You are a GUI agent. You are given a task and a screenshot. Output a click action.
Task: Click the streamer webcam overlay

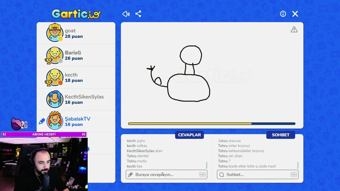[44, 164]
